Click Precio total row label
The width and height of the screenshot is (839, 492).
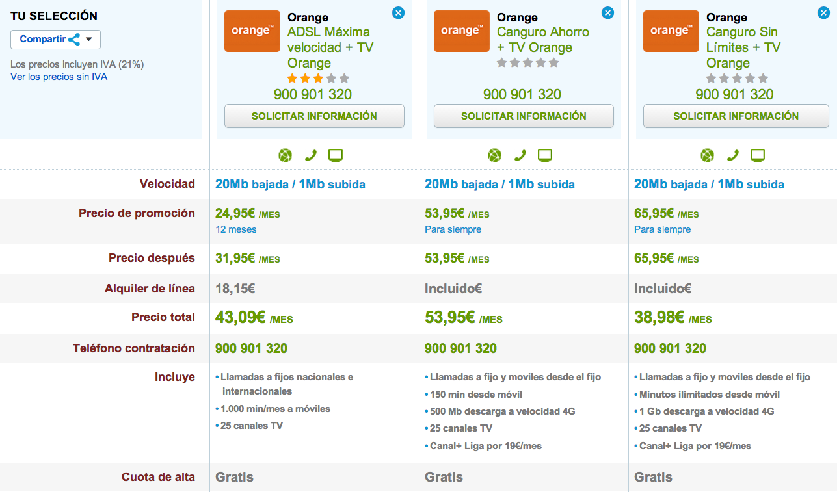(x=163, y=317)
